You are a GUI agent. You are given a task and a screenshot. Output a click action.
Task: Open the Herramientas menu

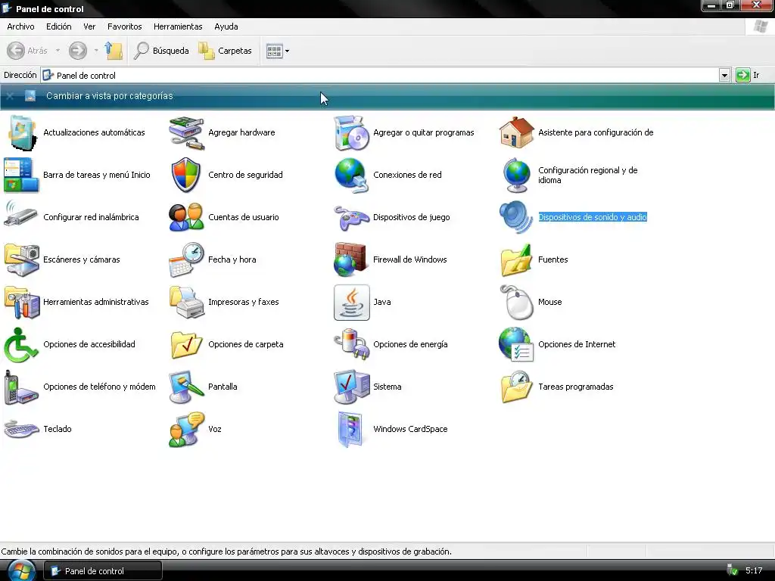pyautogui.click(x=178, y=26)
